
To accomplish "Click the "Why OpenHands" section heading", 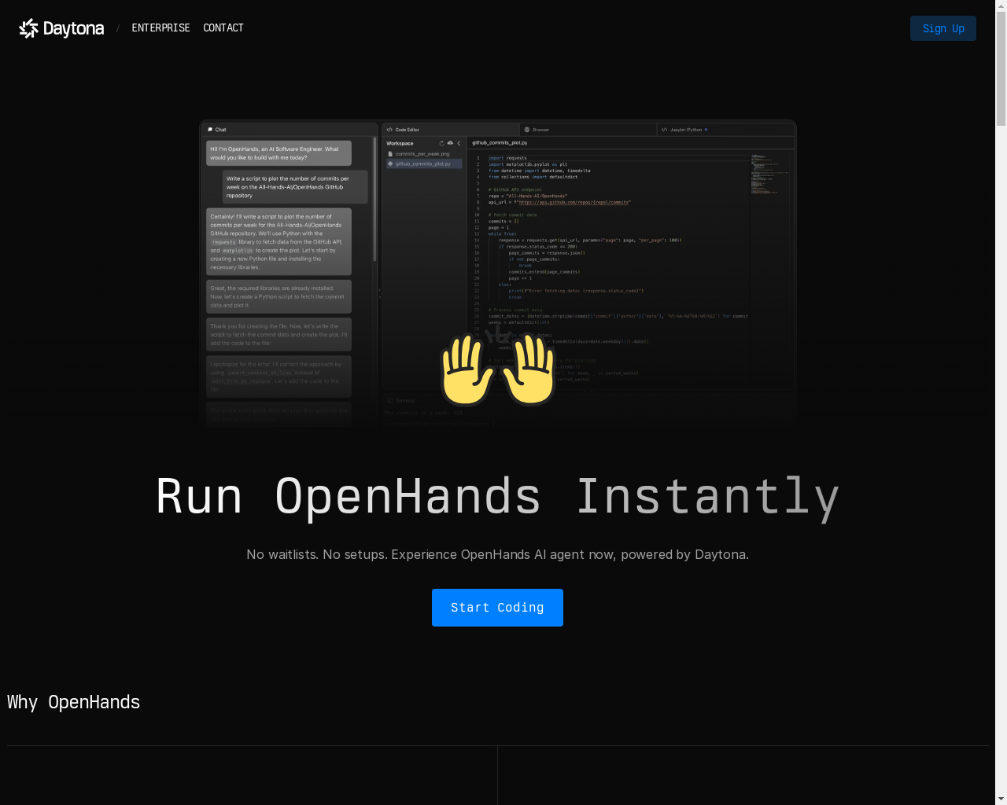I will tap(73, 702).
